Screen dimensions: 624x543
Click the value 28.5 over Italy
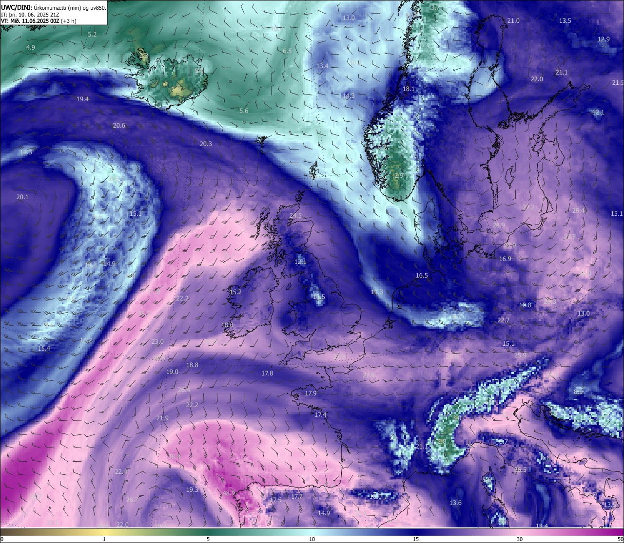(520, 470)
